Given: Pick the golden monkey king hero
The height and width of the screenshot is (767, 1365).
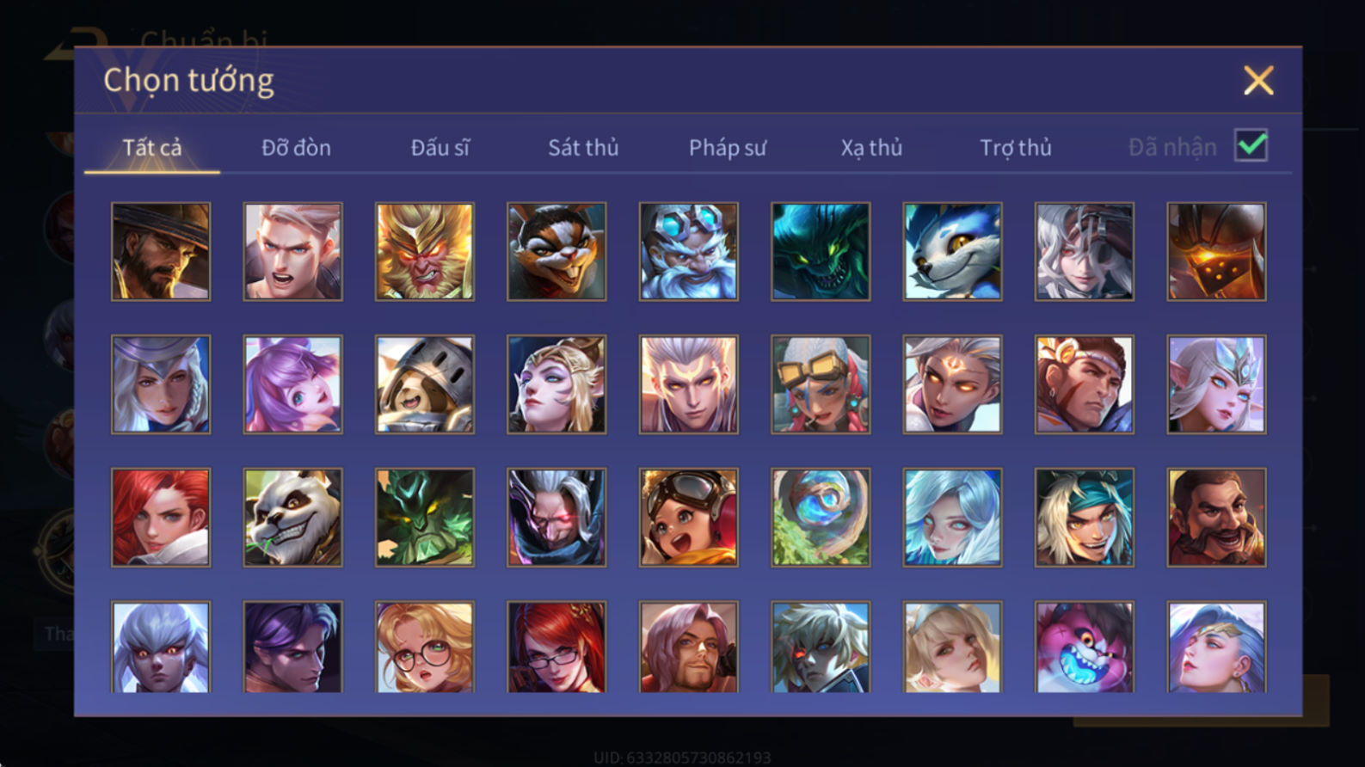Looking at the screenshot, I should (425, 252).
